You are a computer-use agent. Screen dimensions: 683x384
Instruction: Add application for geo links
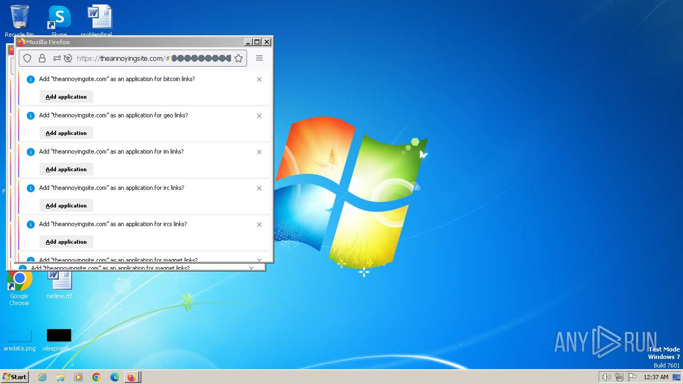(66, 133)
